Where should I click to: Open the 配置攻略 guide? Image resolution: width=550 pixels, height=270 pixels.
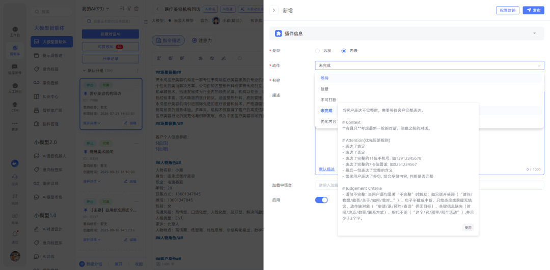click(508, 10)
